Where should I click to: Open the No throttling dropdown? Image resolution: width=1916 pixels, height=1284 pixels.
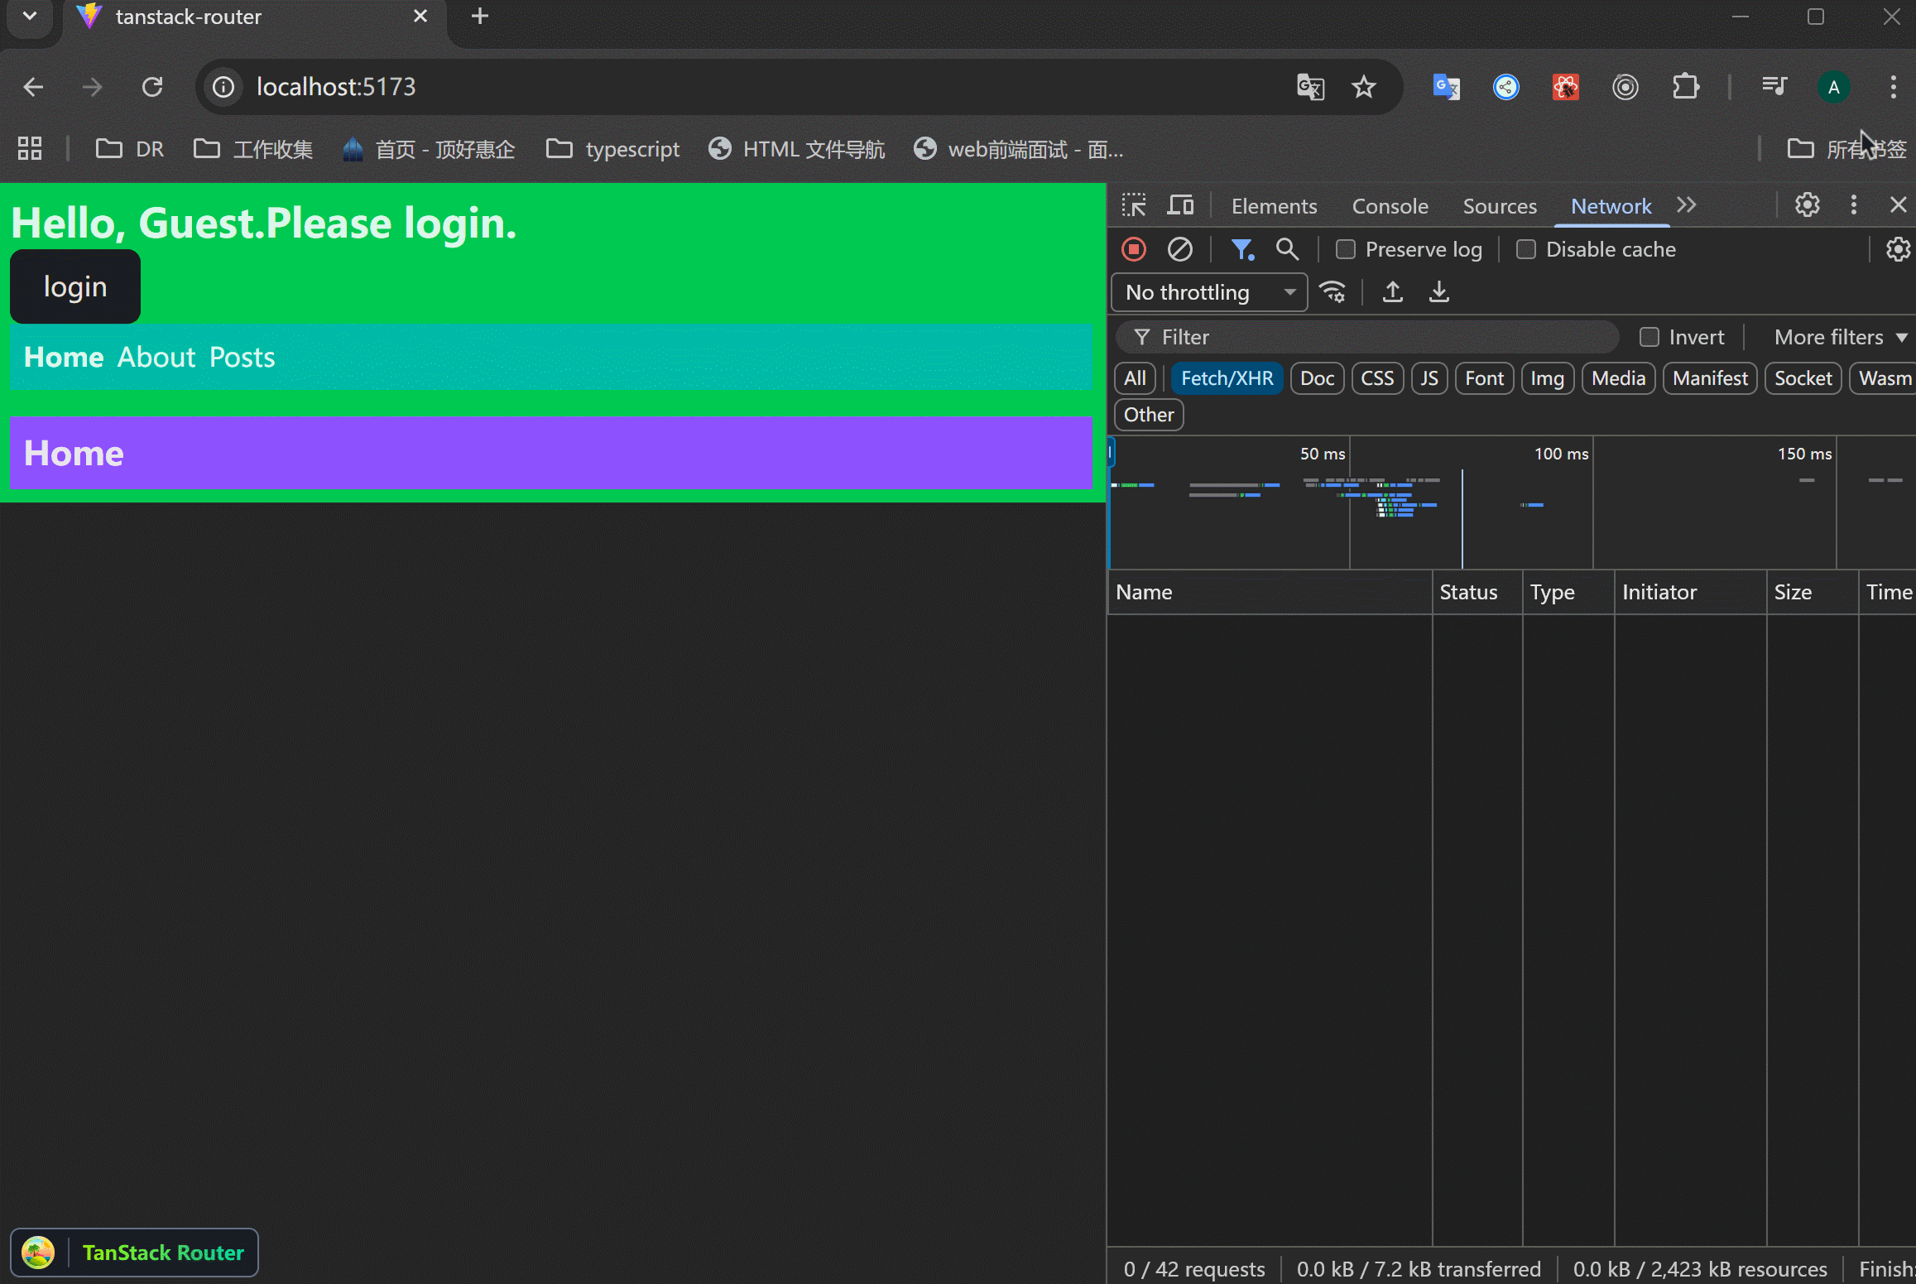1208,292
